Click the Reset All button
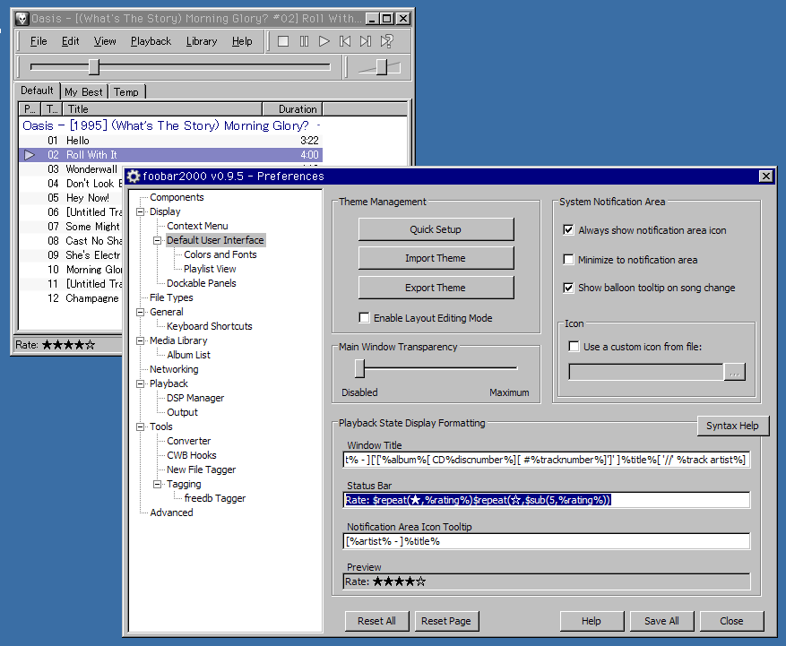The image size is (786, 646). (x=377, y=621)
